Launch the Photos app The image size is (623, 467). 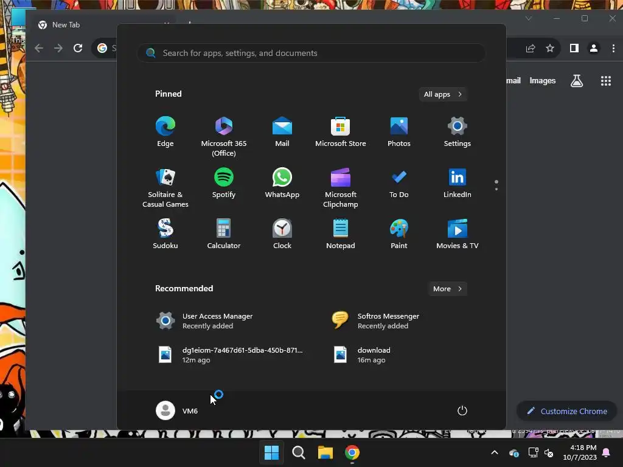[x=399, y=132]
